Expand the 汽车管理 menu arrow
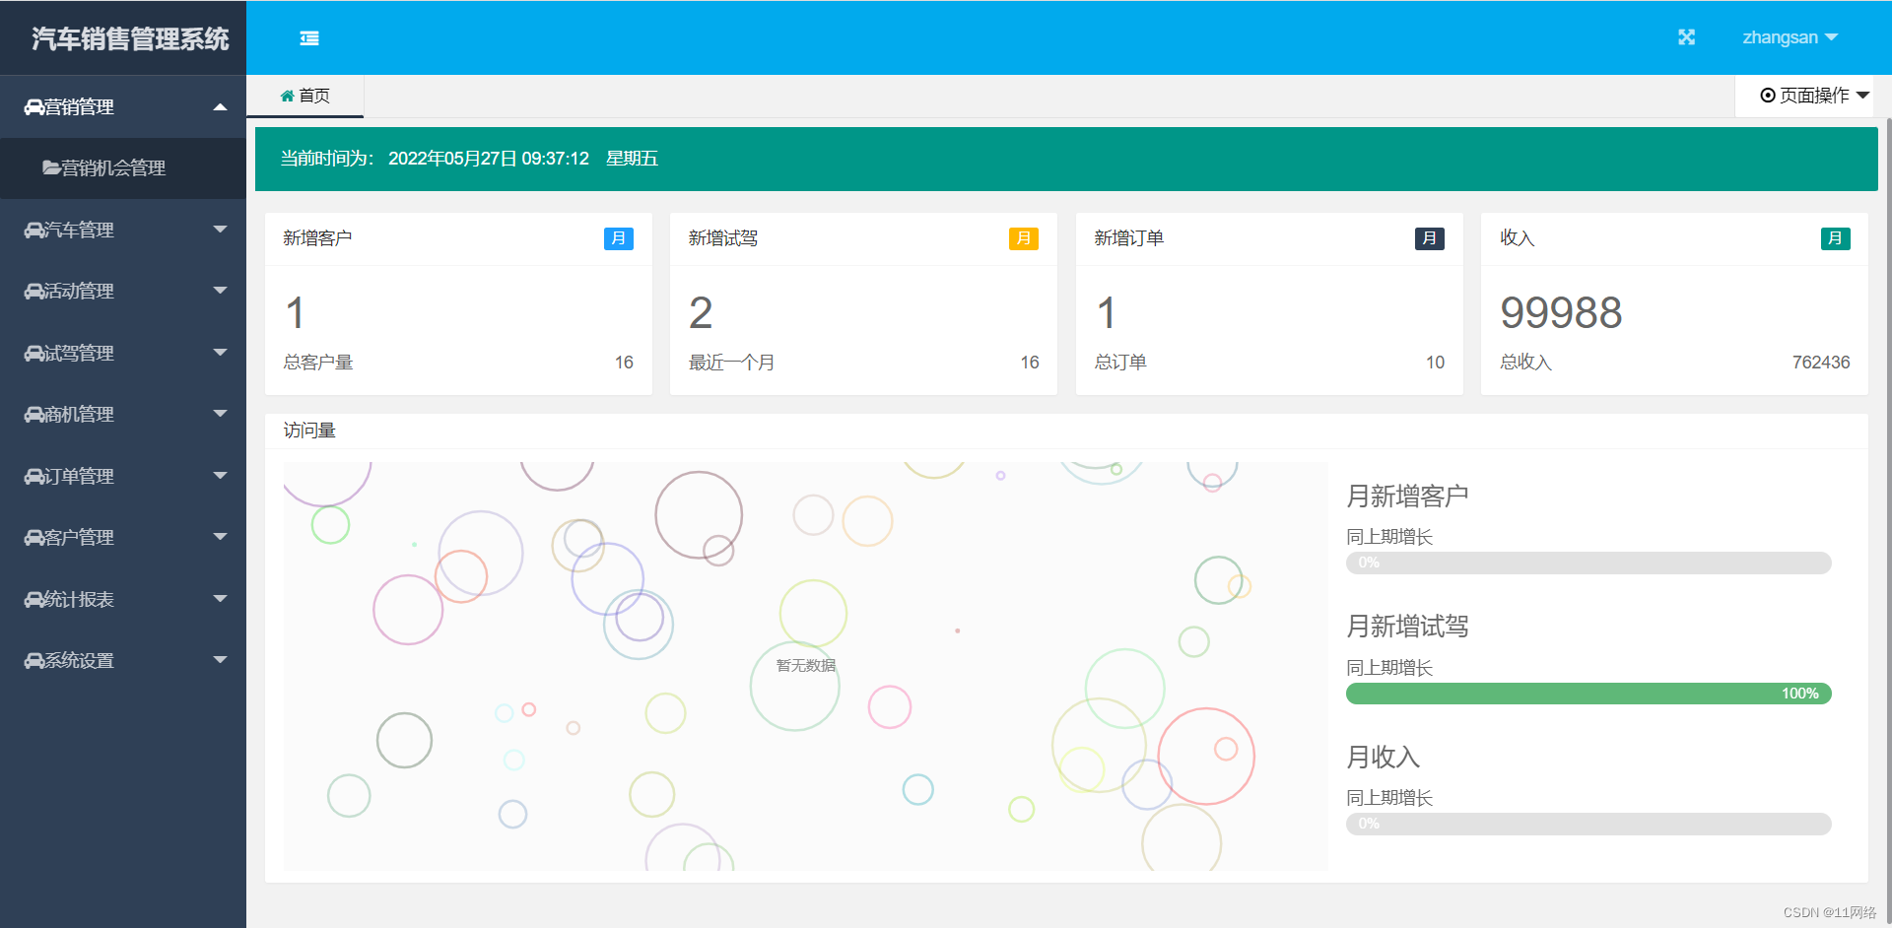 (221, 230)
